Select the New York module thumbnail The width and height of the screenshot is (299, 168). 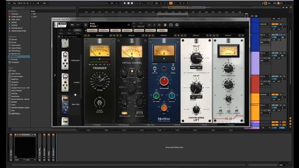(x=65, y=105)
